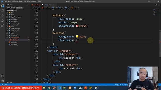Click the editor minimap preview
The width and height of the screenshot is (161, 90).
[x=156, y=12]
